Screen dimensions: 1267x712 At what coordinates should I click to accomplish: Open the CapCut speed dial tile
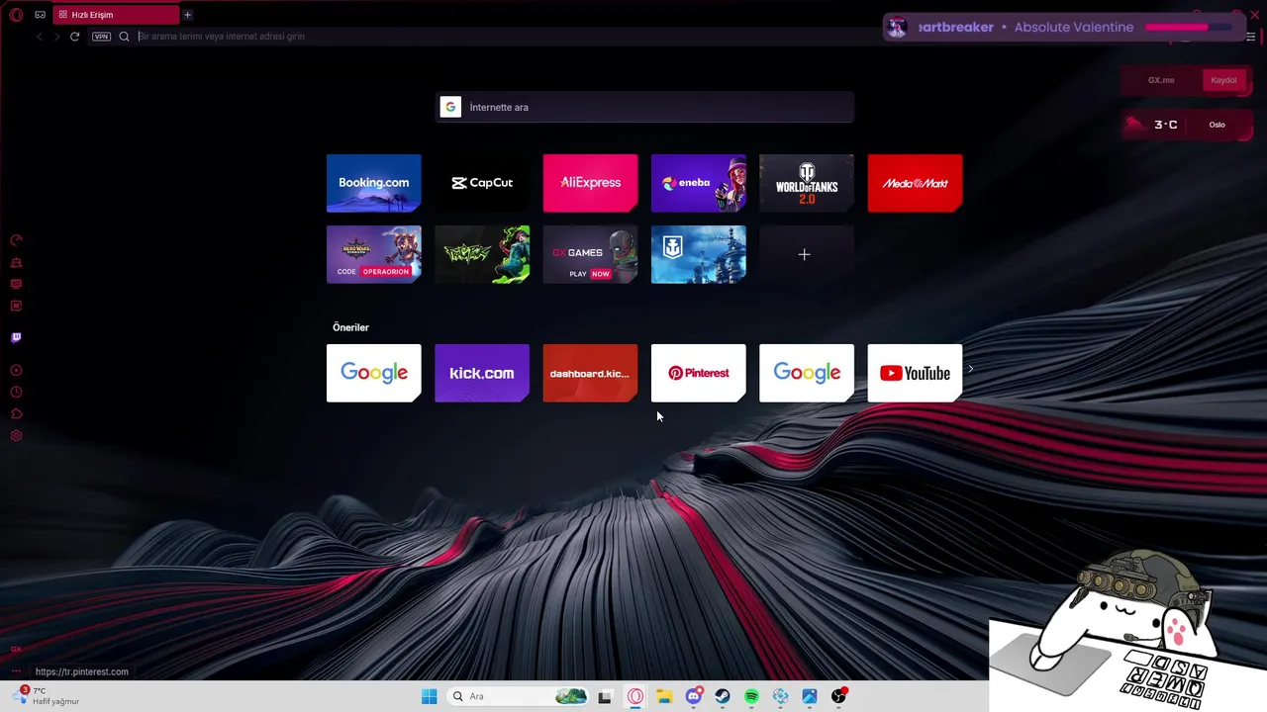click(x=482, y=183)
